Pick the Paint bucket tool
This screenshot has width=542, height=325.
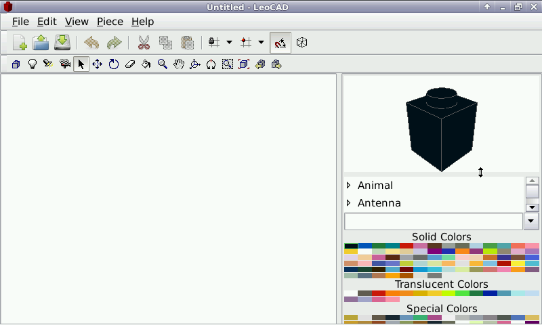pyautogui.click(x=146, y=64)
